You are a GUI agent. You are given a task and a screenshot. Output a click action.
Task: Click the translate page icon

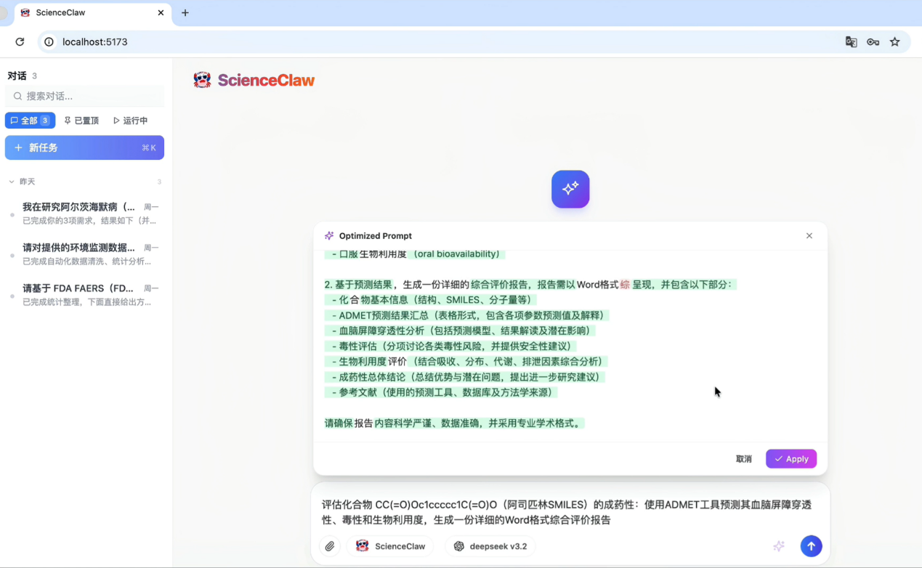[x=851, y=42]
